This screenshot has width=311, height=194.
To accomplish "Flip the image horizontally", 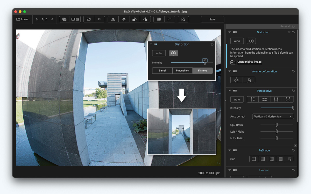I will tap(113, 19).
